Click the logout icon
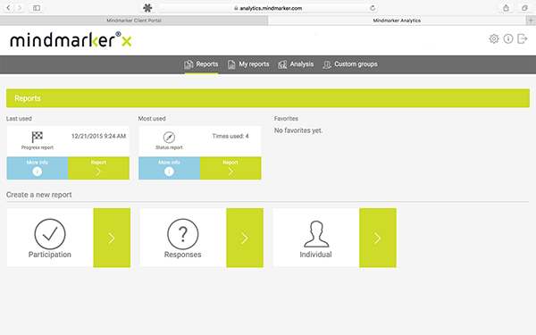This screenshot has width=536, height=335. click(x=522, y=38)
